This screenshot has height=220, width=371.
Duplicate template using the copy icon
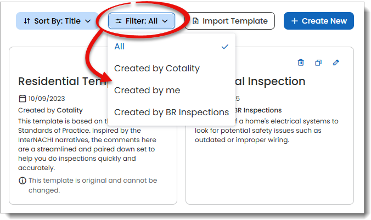[318, 63]
